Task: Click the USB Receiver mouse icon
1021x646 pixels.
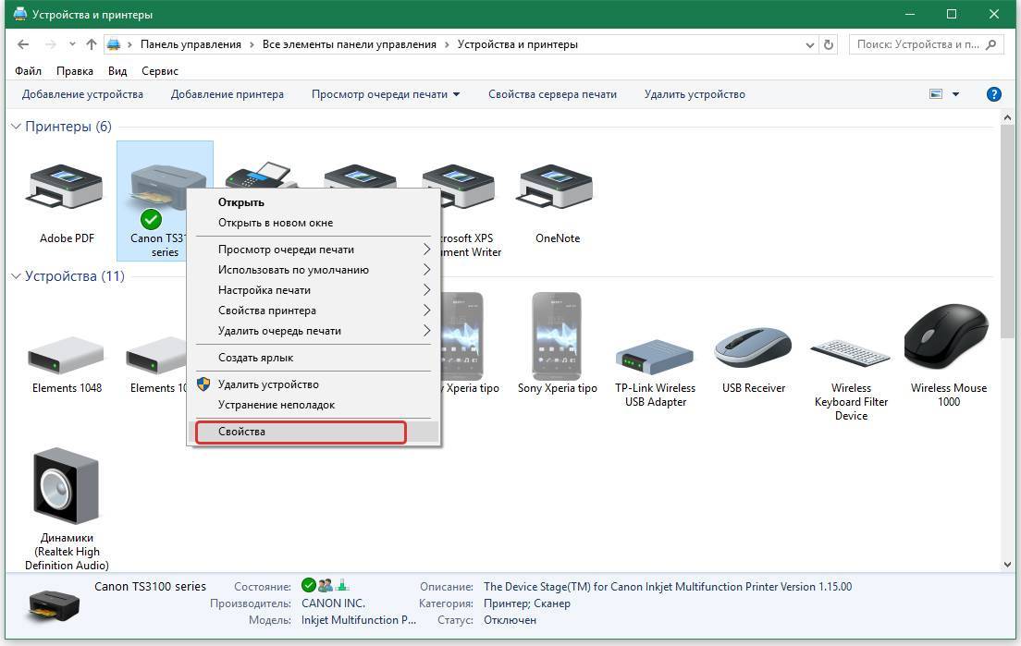Action: coord(753,347)
